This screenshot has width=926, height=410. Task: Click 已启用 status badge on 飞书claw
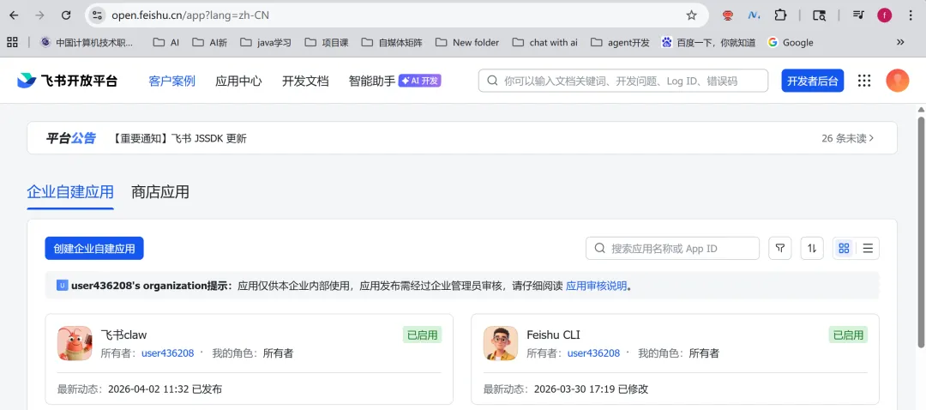point(422,335)
